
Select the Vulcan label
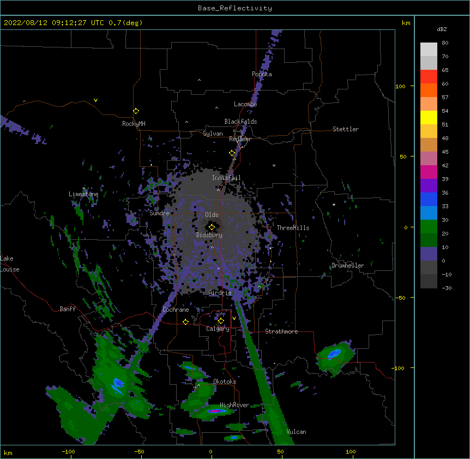coord(296,432)
